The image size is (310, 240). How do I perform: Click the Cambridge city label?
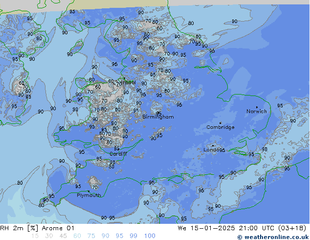click(x=220, y=127)
